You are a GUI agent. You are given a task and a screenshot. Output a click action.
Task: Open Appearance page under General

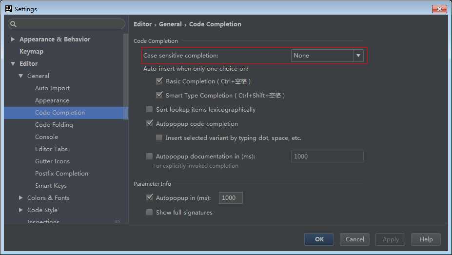click(x=52, y=100)
